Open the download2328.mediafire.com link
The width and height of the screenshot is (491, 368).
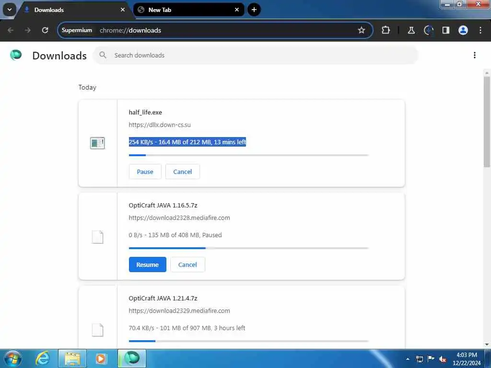[179, 218]
